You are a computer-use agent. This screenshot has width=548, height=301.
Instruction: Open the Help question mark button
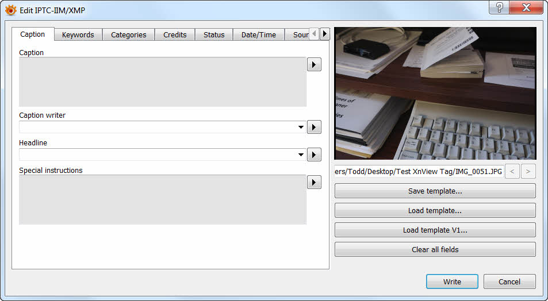click(x=500, y=7)
